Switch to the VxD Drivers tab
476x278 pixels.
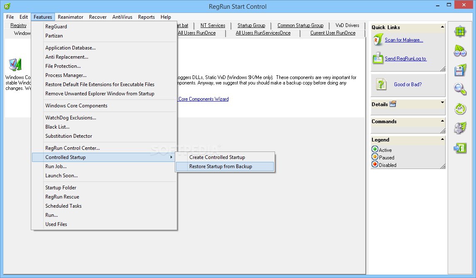pos(347,25)
